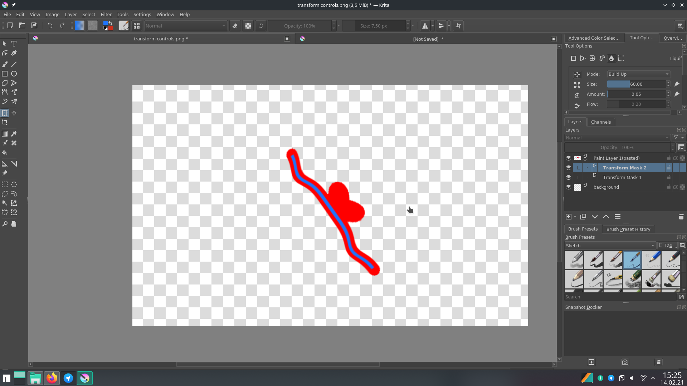The image size is (687, 386).
Task: Open the Sketch brush tag dropdown
Action: coord(610,246)
